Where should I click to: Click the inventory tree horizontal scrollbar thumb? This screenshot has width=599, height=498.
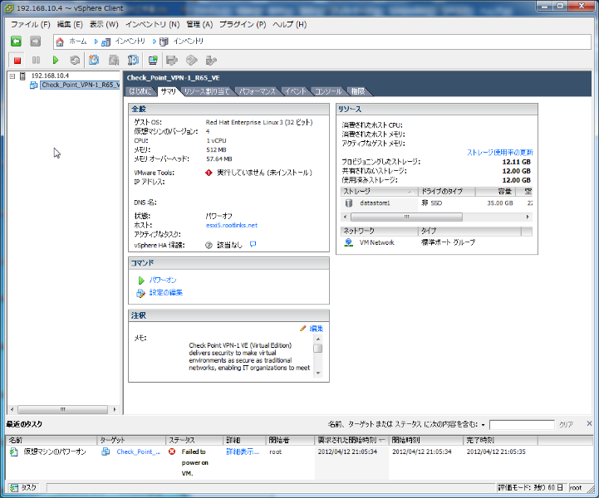[x=62, y=409]
